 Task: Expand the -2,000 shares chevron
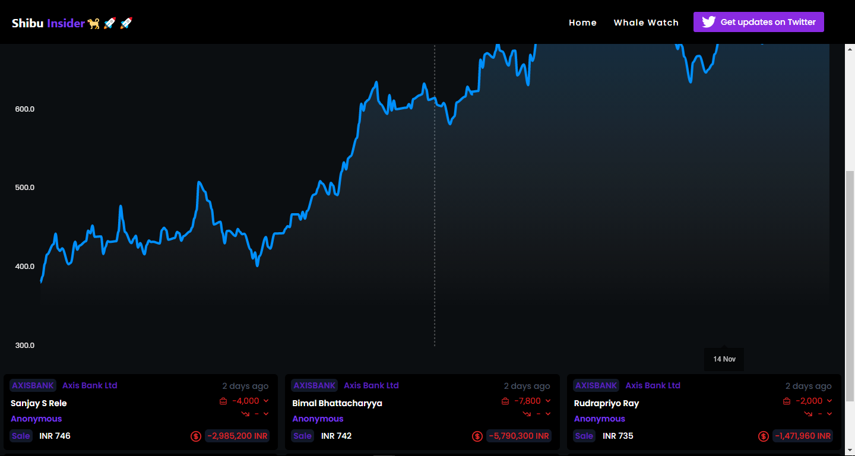pyautogui.click(x=829, y=401)
